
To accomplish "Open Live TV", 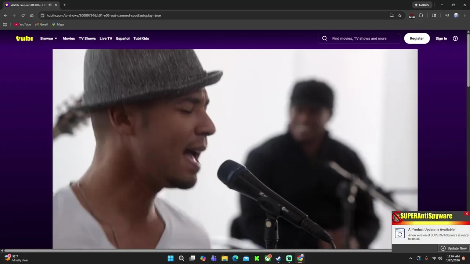I will tap(106, 38).
